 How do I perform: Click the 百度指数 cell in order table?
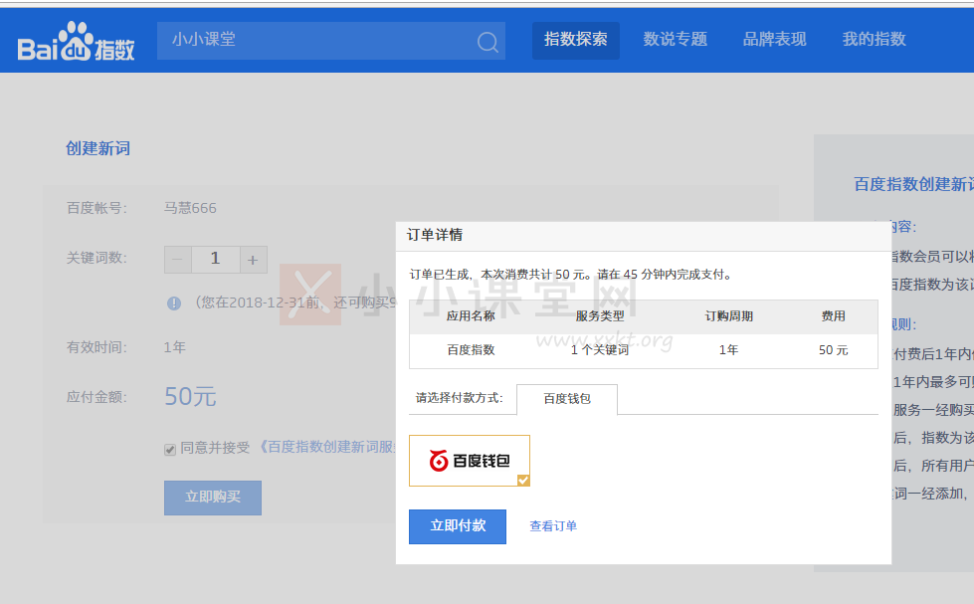tap(471, 350)
